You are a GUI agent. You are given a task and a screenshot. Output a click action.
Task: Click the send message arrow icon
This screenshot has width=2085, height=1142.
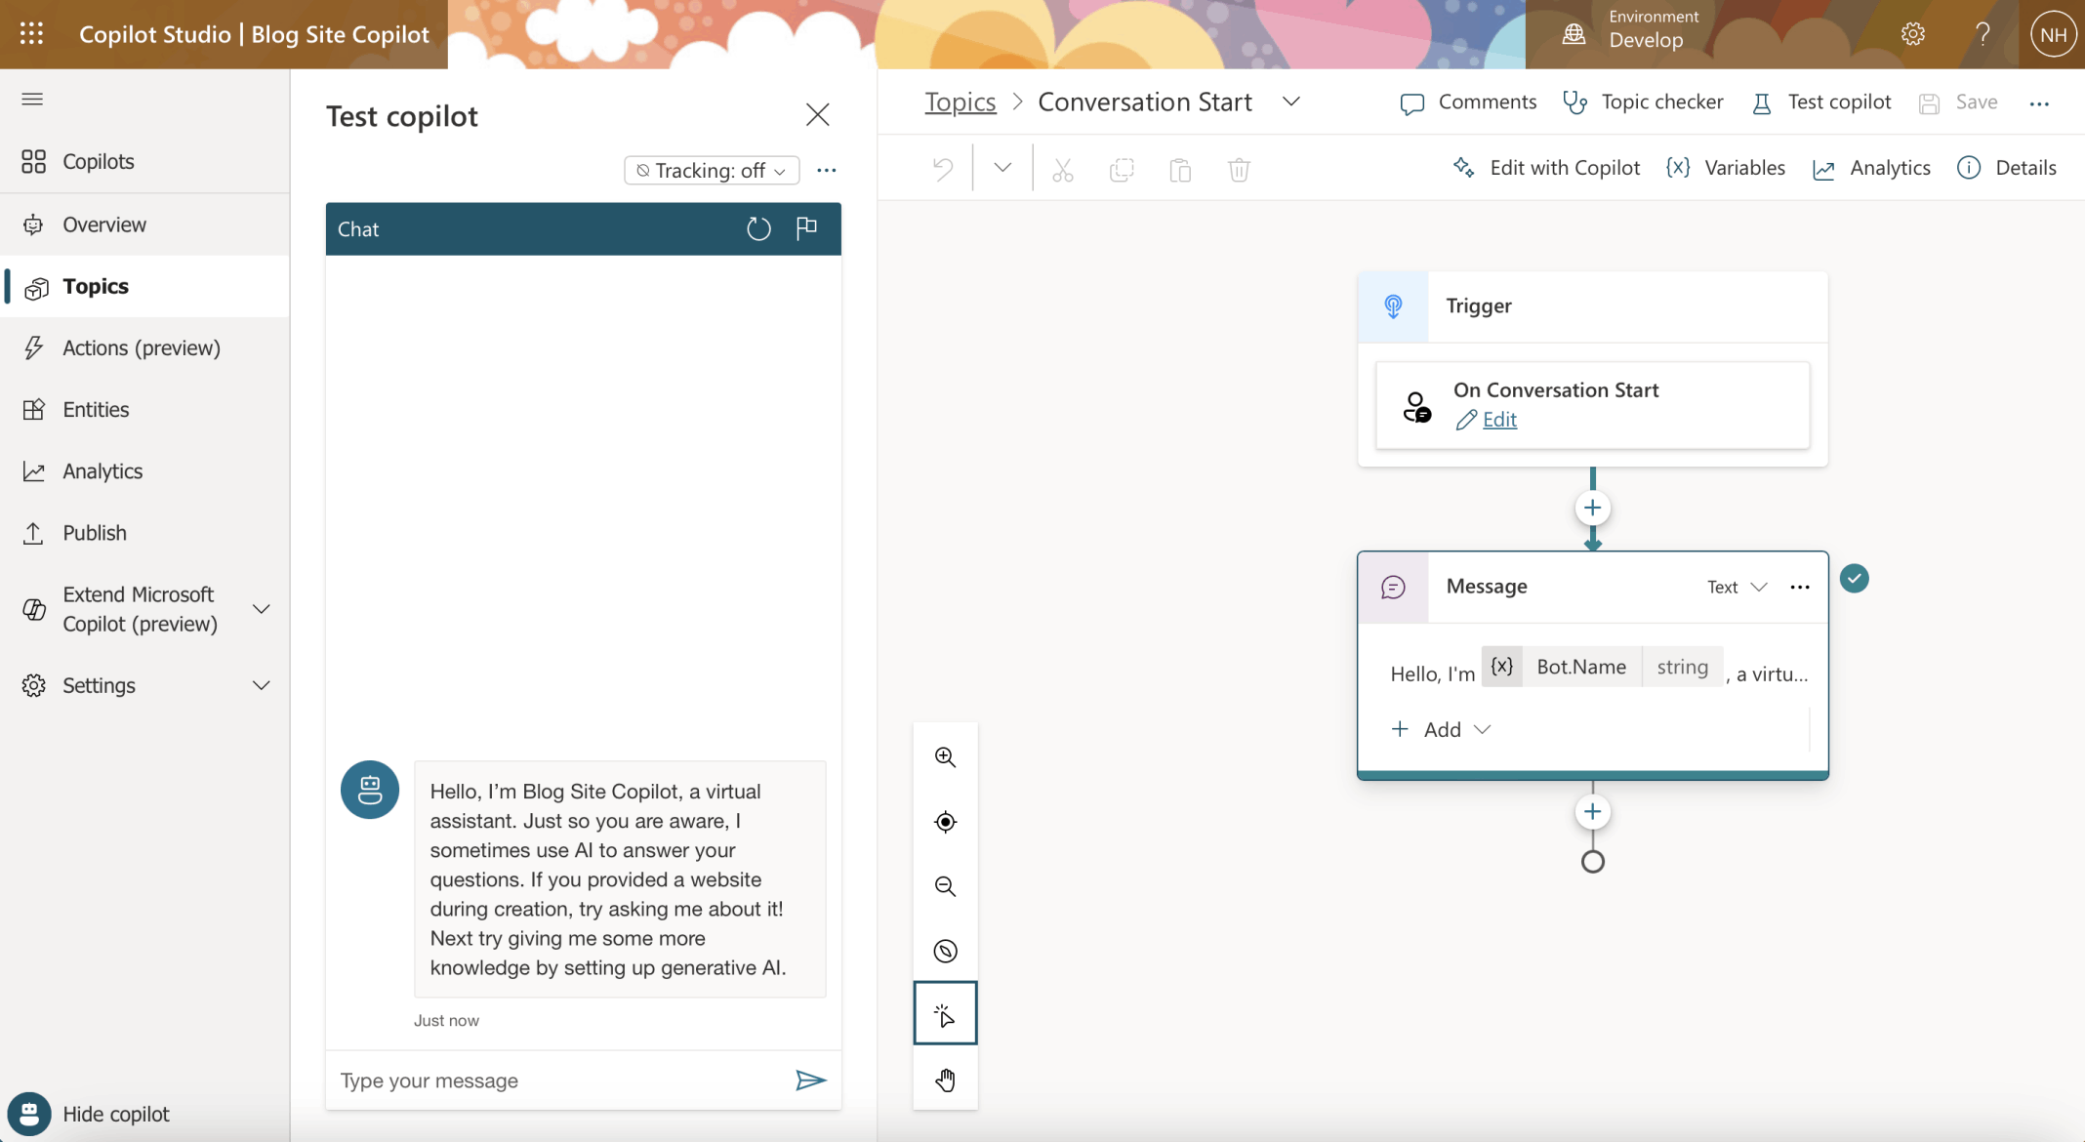coord(810,1080)
